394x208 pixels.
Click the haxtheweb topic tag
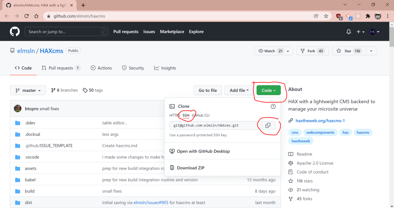click(300, 141)
